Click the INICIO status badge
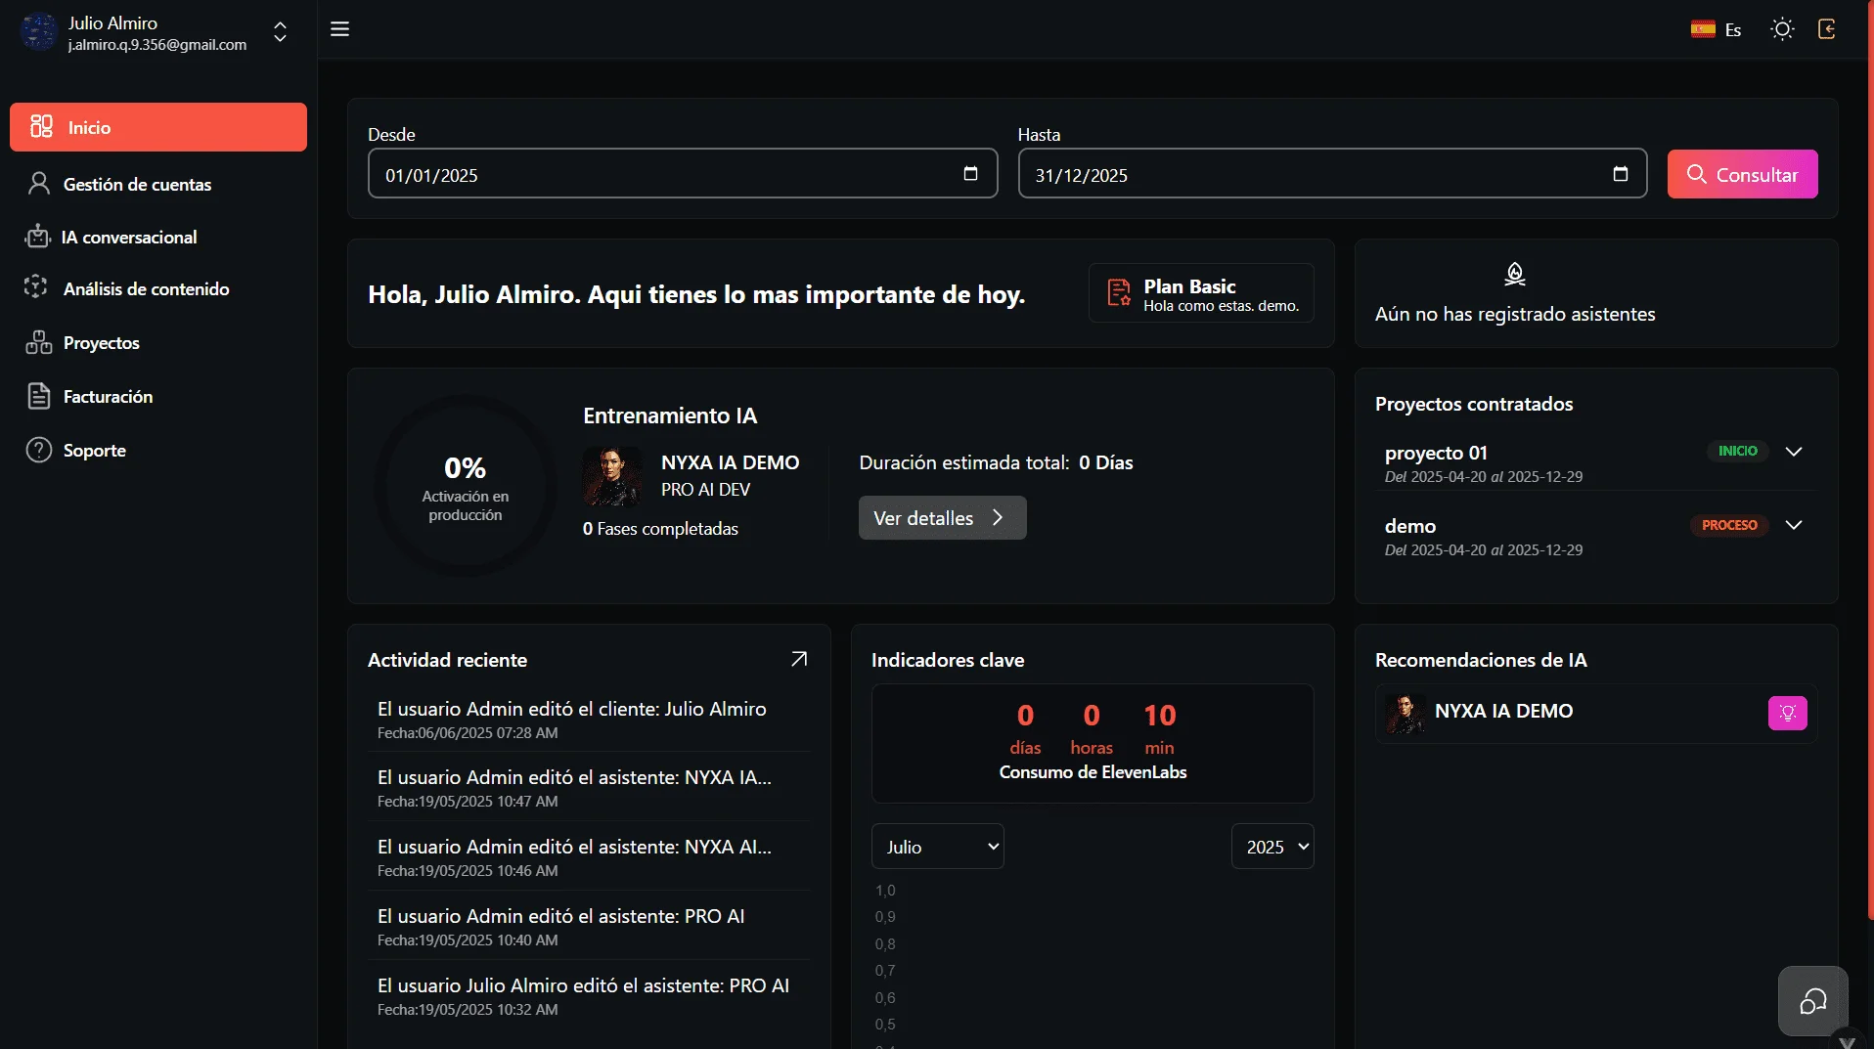 [1737, 451]
